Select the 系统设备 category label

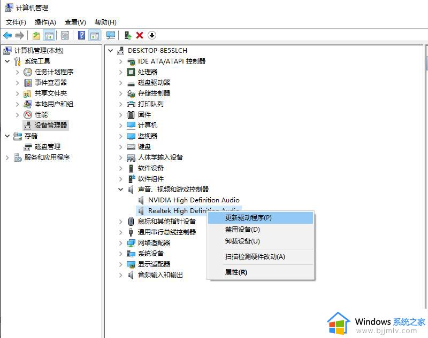(x=151, y=254)
